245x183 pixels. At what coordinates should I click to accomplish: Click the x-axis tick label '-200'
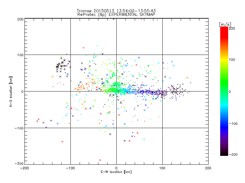[x=24, y=168]
